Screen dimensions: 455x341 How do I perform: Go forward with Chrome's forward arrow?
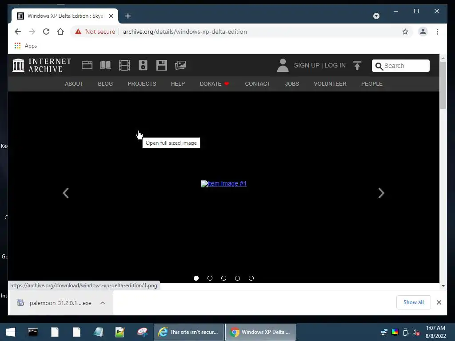pos(32,32)
